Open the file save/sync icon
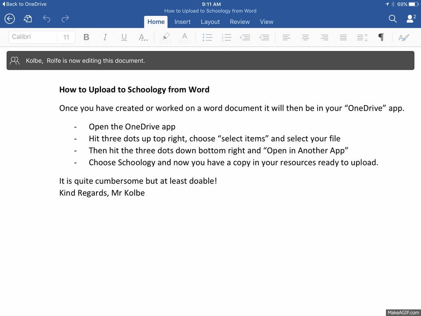421x316 pixels. coord(28,19)
